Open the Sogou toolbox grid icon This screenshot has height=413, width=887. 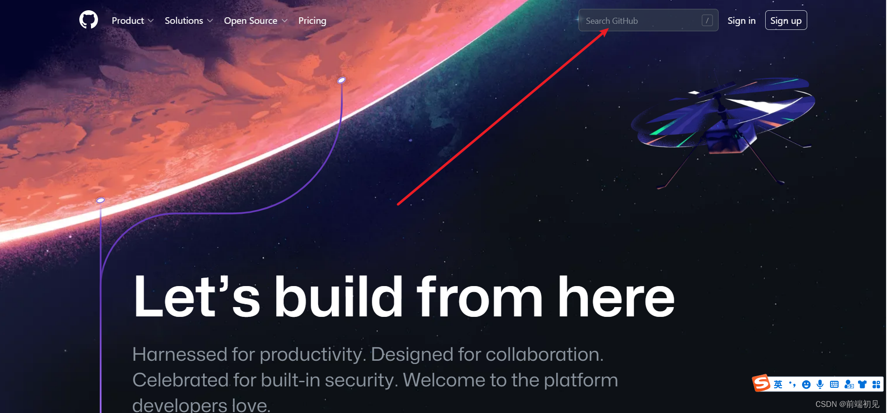pos(876,385)
